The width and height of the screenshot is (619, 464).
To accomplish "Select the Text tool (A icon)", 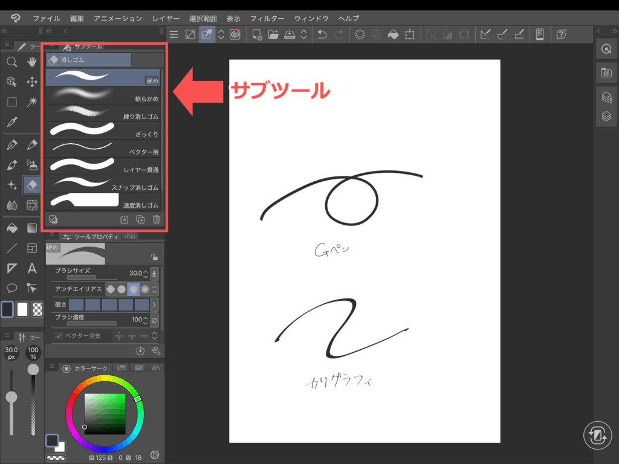I will click(x=32, y=268).
